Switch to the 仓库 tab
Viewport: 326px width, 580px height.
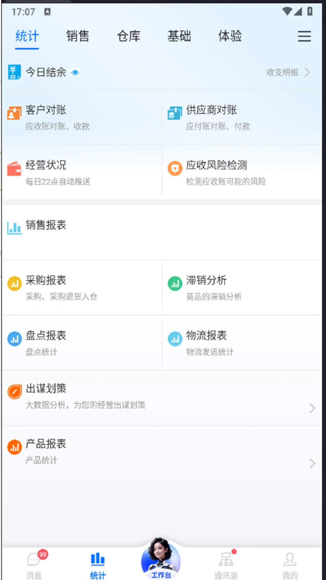click(x=129, y=36)
